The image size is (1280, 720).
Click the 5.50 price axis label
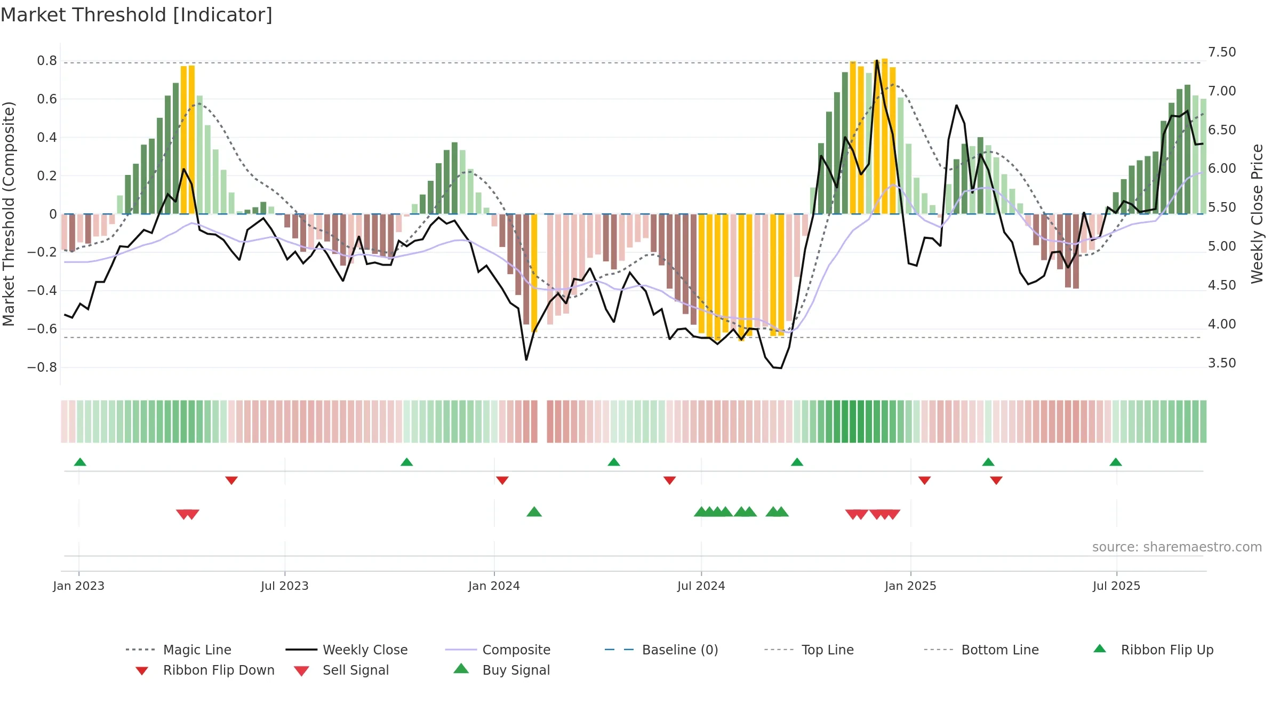pos(1222,207)
